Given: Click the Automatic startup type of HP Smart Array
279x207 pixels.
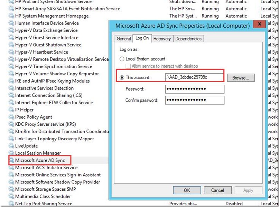Looking at the screenshot, I should point(236,9).
